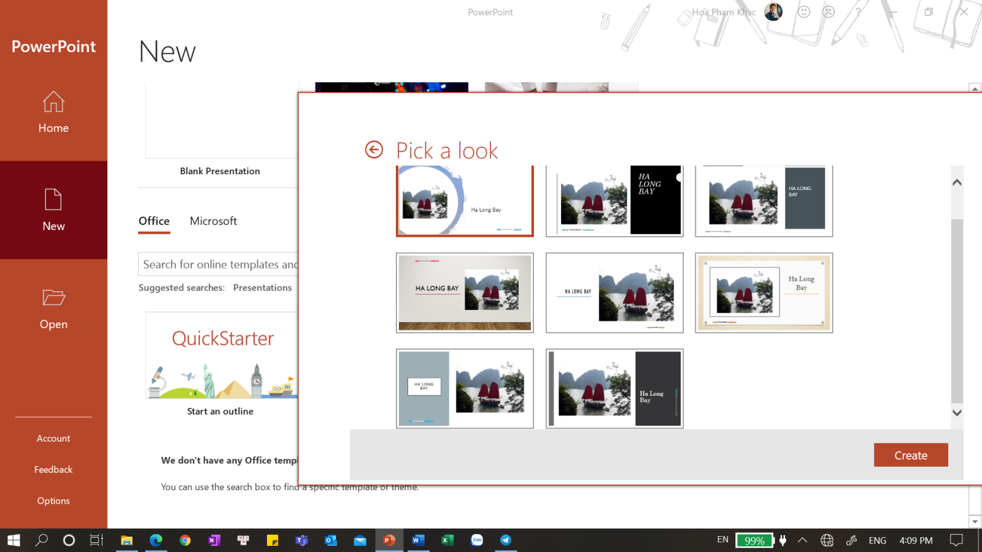Launch Word from the taskbar
This screenshot has height=552, width=982.
[418, 540]
